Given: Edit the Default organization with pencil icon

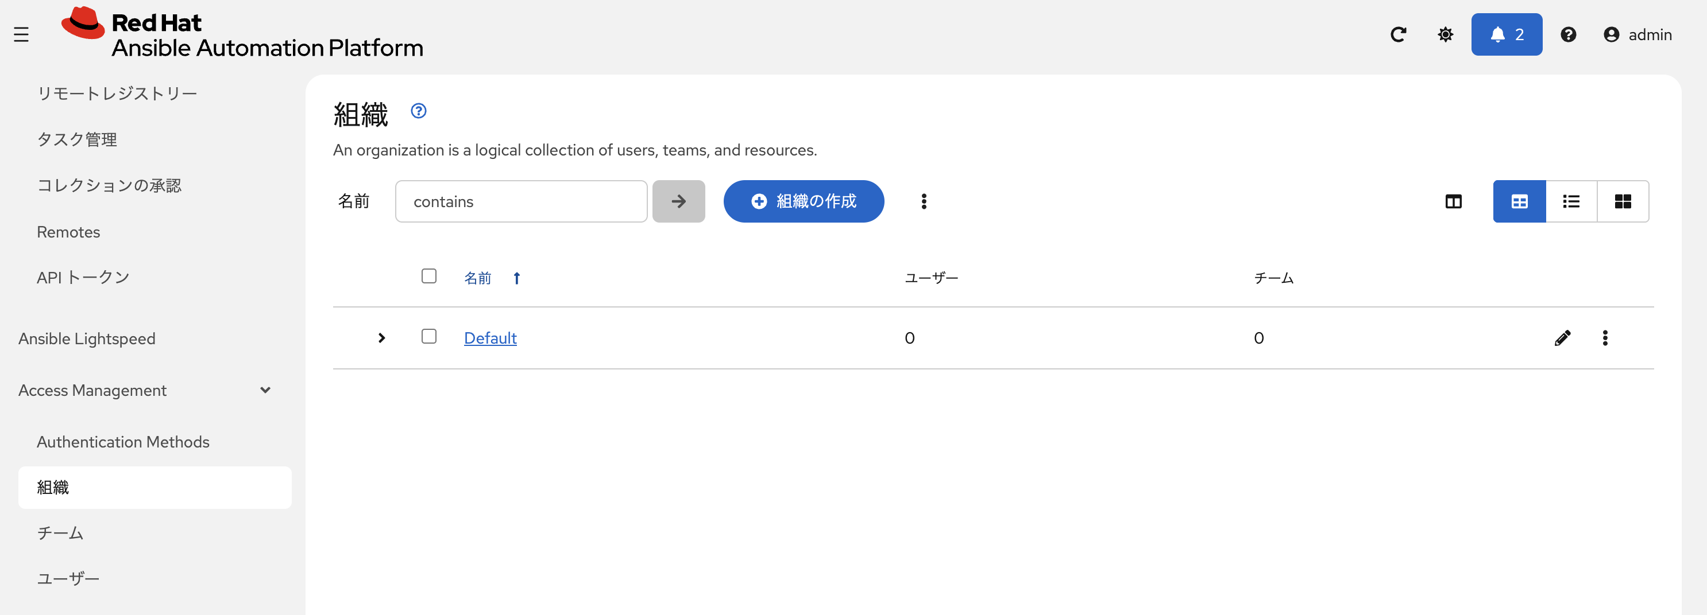Looking at the screenshot, I should (1562, 338).
